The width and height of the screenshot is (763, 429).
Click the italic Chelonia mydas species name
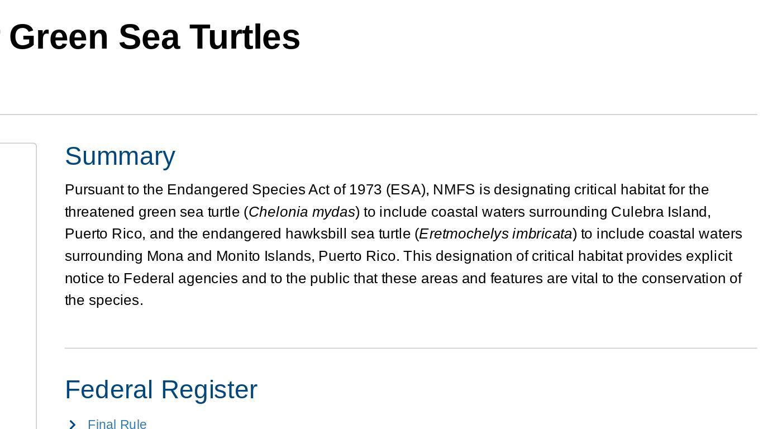(302, 212)
